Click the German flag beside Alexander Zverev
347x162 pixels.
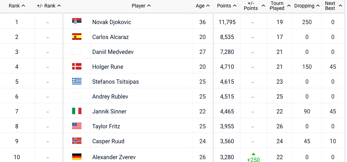click(76, 157)
